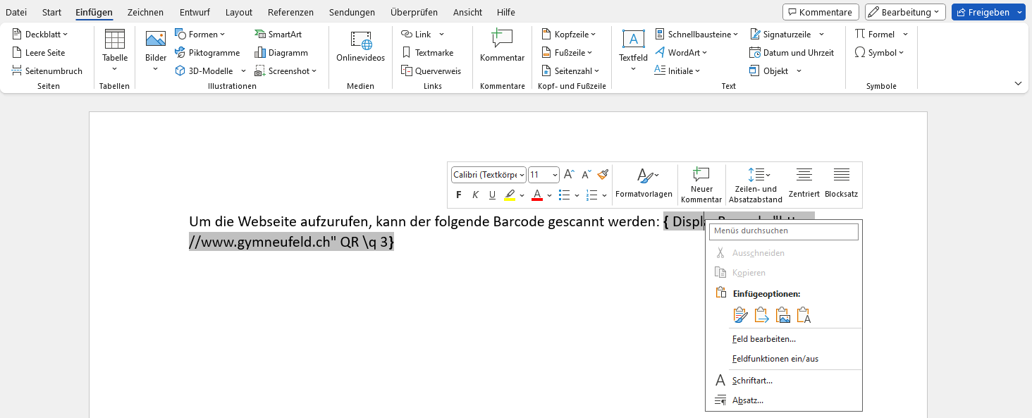Open the font name combo box
The image size is (1032, 418).
pyautogui.click(x=489, y=174)
